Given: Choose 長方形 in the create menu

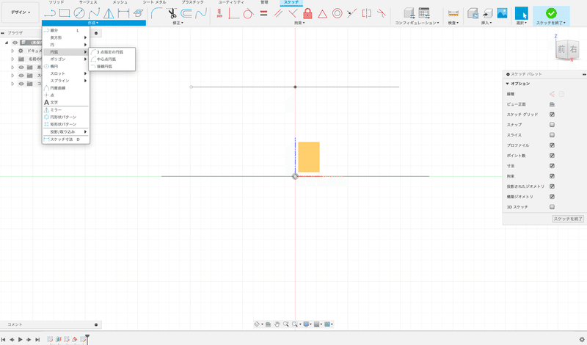Looking at the screenshot, I should pyautogui.click(x=65, y=37).
